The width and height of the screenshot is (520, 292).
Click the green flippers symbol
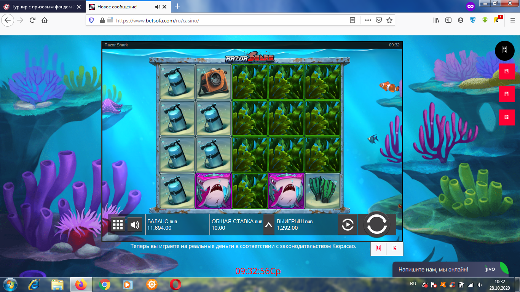point(322,191)
